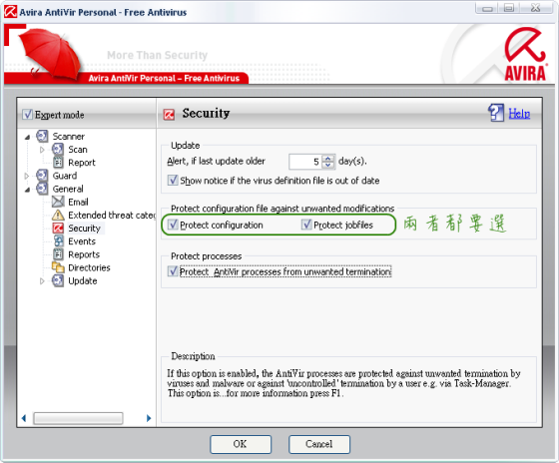Toggle the Protect configuration checkbox
The image size is (559, 463).
(x=173, y=225)
